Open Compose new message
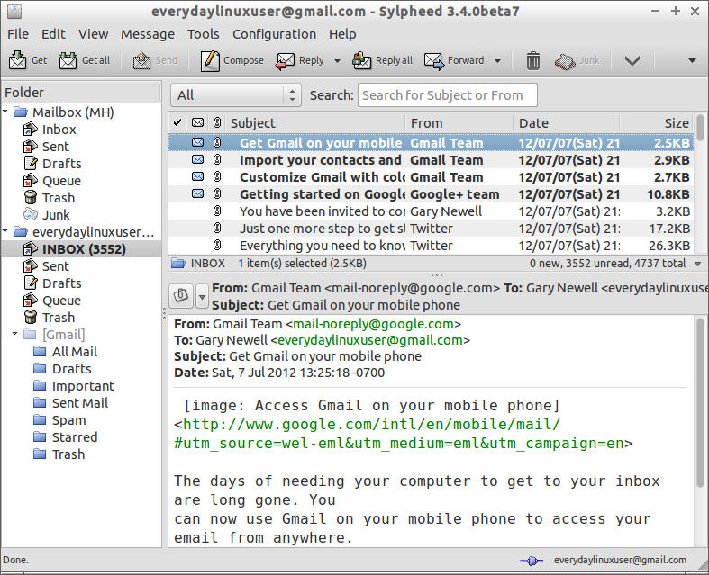The width and height of the screenshot is (709, 575). point(232,60)
